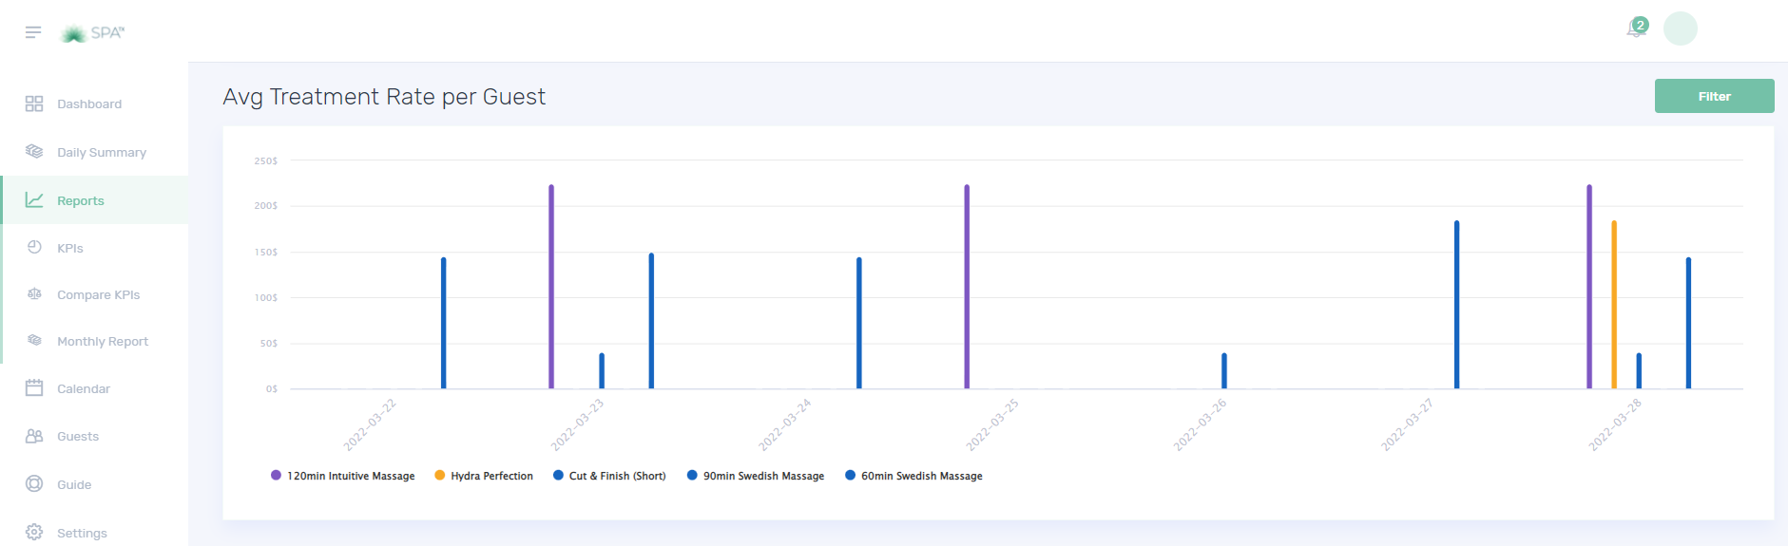Click the SPA logo link
The width and height of the screenshot is (1788, 546).
pos(93,33)
